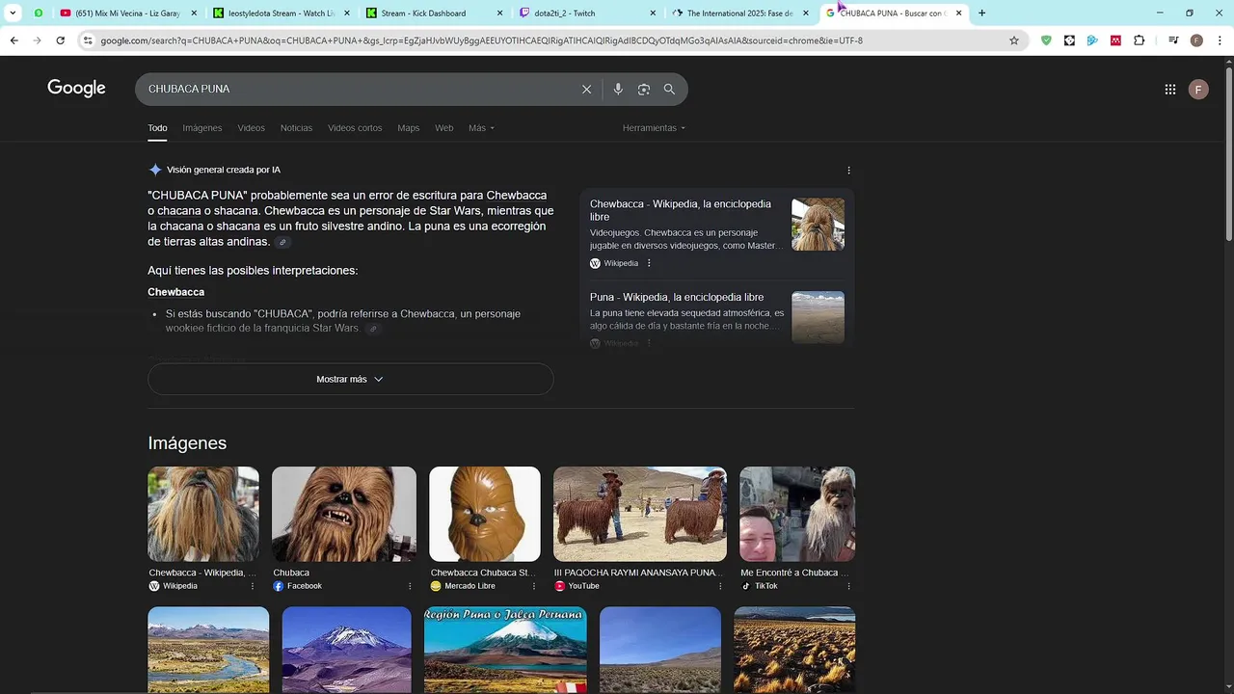The image size is (1234, 694).
Task: Click the 'Chewbacca' heading link
Action: click(x=175, y=292)
